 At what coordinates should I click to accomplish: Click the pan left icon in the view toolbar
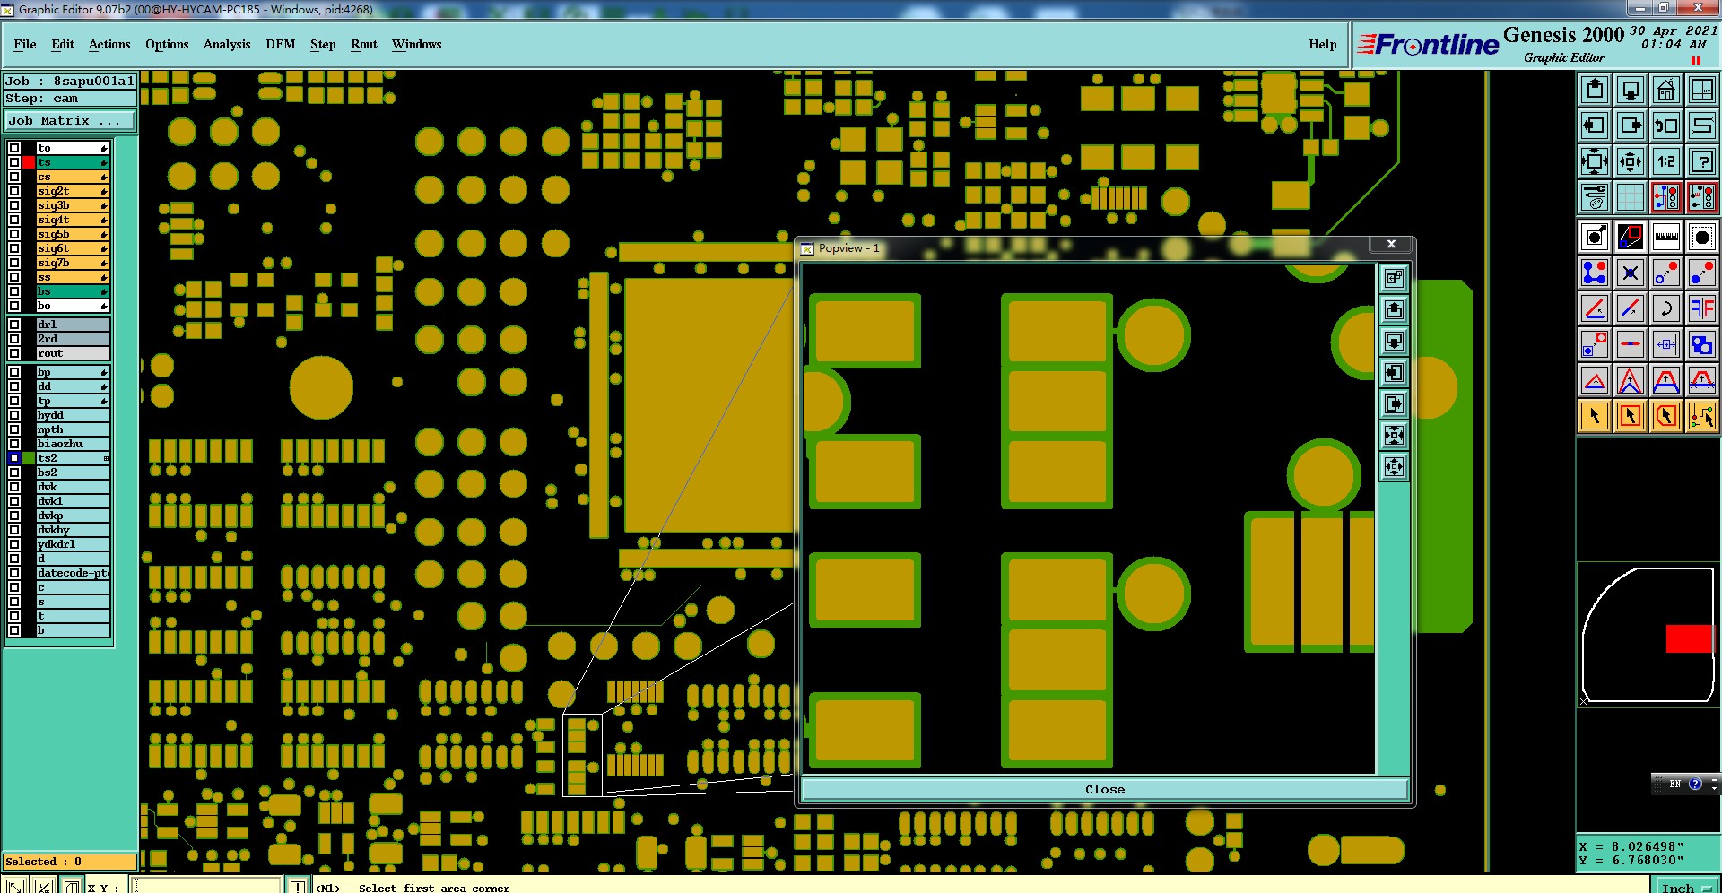pyautogui.click(x=1595, y=126)
